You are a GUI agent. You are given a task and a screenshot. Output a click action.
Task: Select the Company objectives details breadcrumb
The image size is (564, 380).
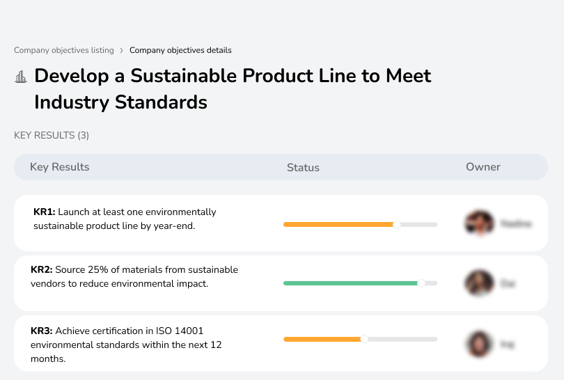tap(180, 50)
